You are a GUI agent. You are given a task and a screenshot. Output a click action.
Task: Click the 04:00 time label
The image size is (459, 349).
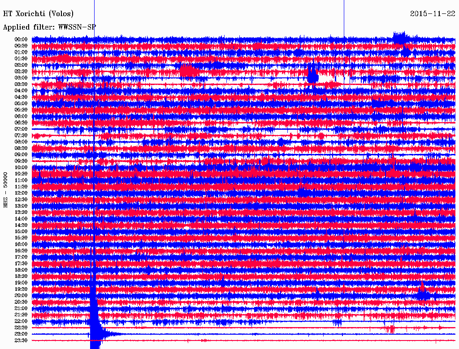tap(21, 91)
